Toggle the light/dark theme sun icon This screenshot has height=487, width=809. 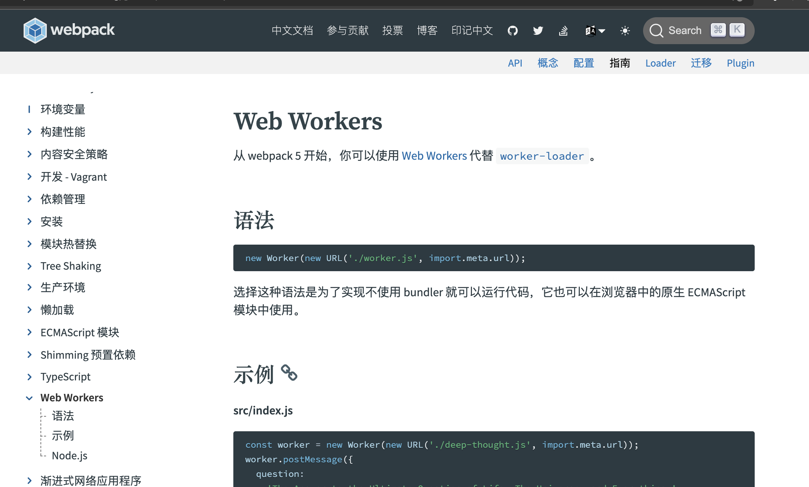pos(625,31)
